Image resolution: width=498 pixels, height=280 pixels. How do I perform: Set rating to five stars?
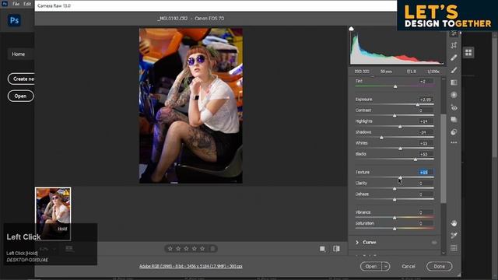tap(202, 249)
